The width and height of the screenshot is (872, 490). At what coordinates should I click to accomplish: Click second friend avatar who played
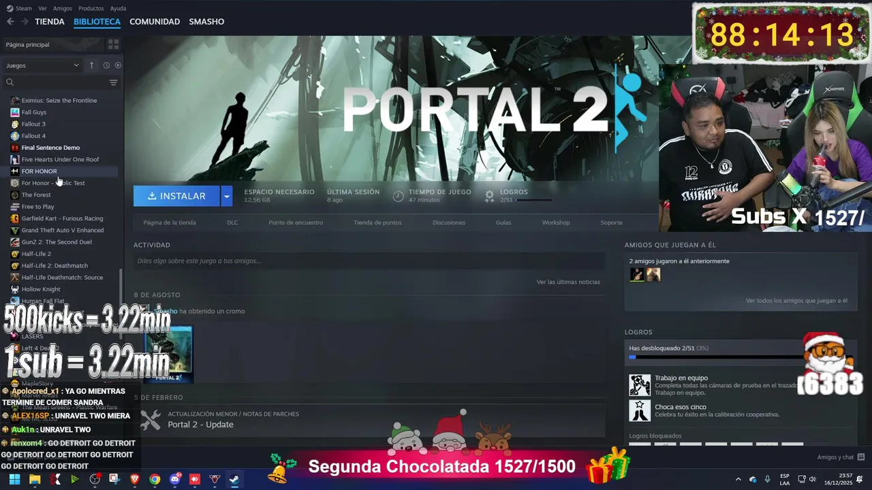point(653,275)
